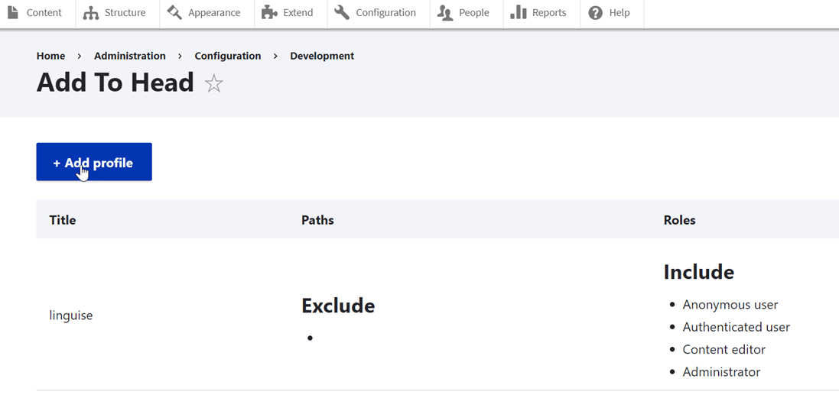The height and width of the screenshot is (411, 839).
Task: Click the Reports bar chart icon
Action: [519, 12]
